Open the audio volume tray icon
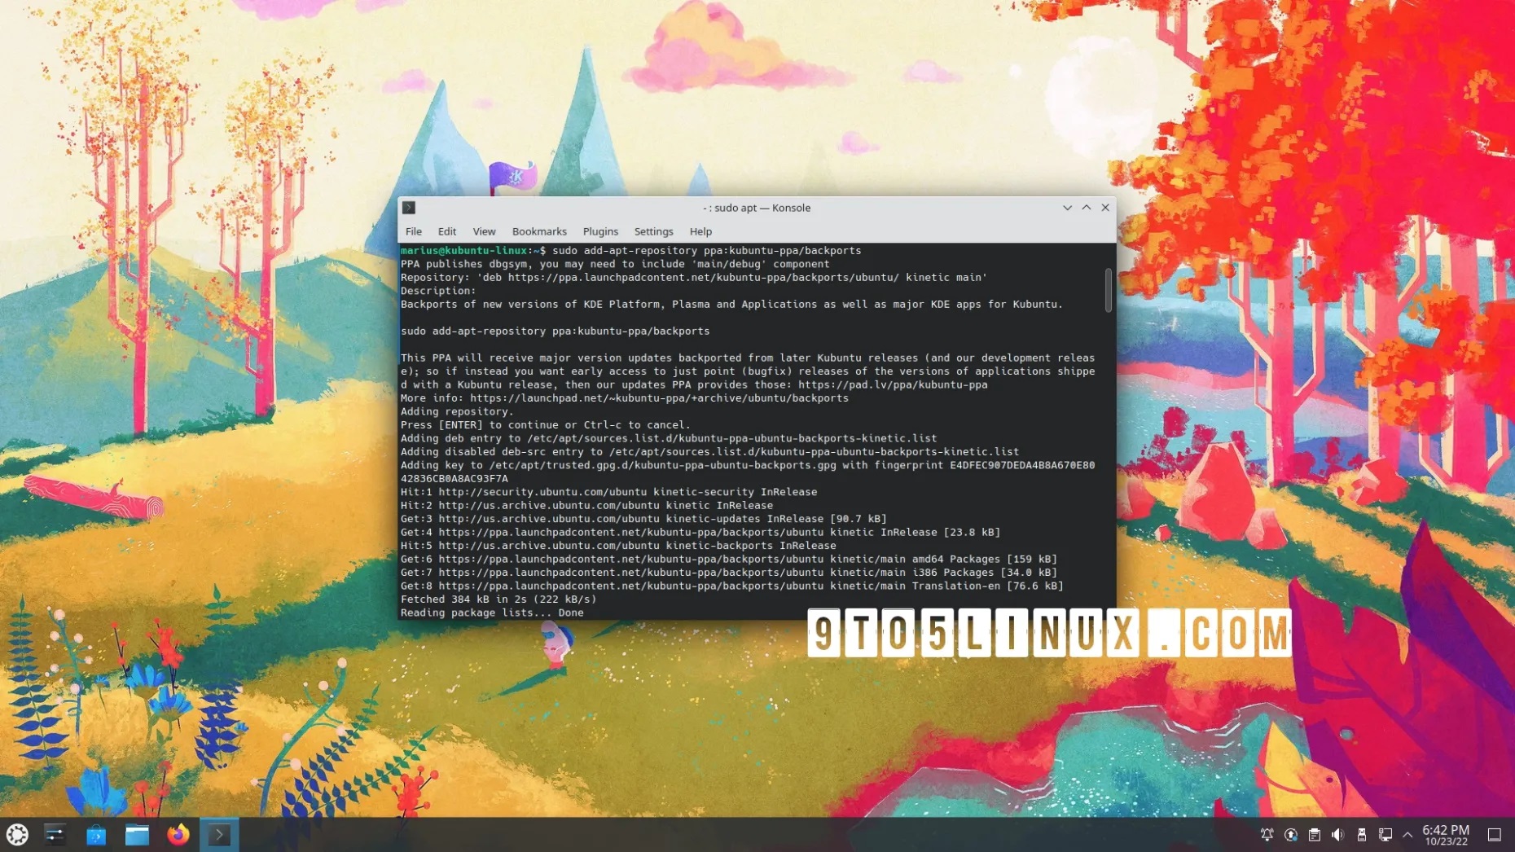Viewport: 1515px width, 852px height. pyautogui.click(x=1337, y=835)
